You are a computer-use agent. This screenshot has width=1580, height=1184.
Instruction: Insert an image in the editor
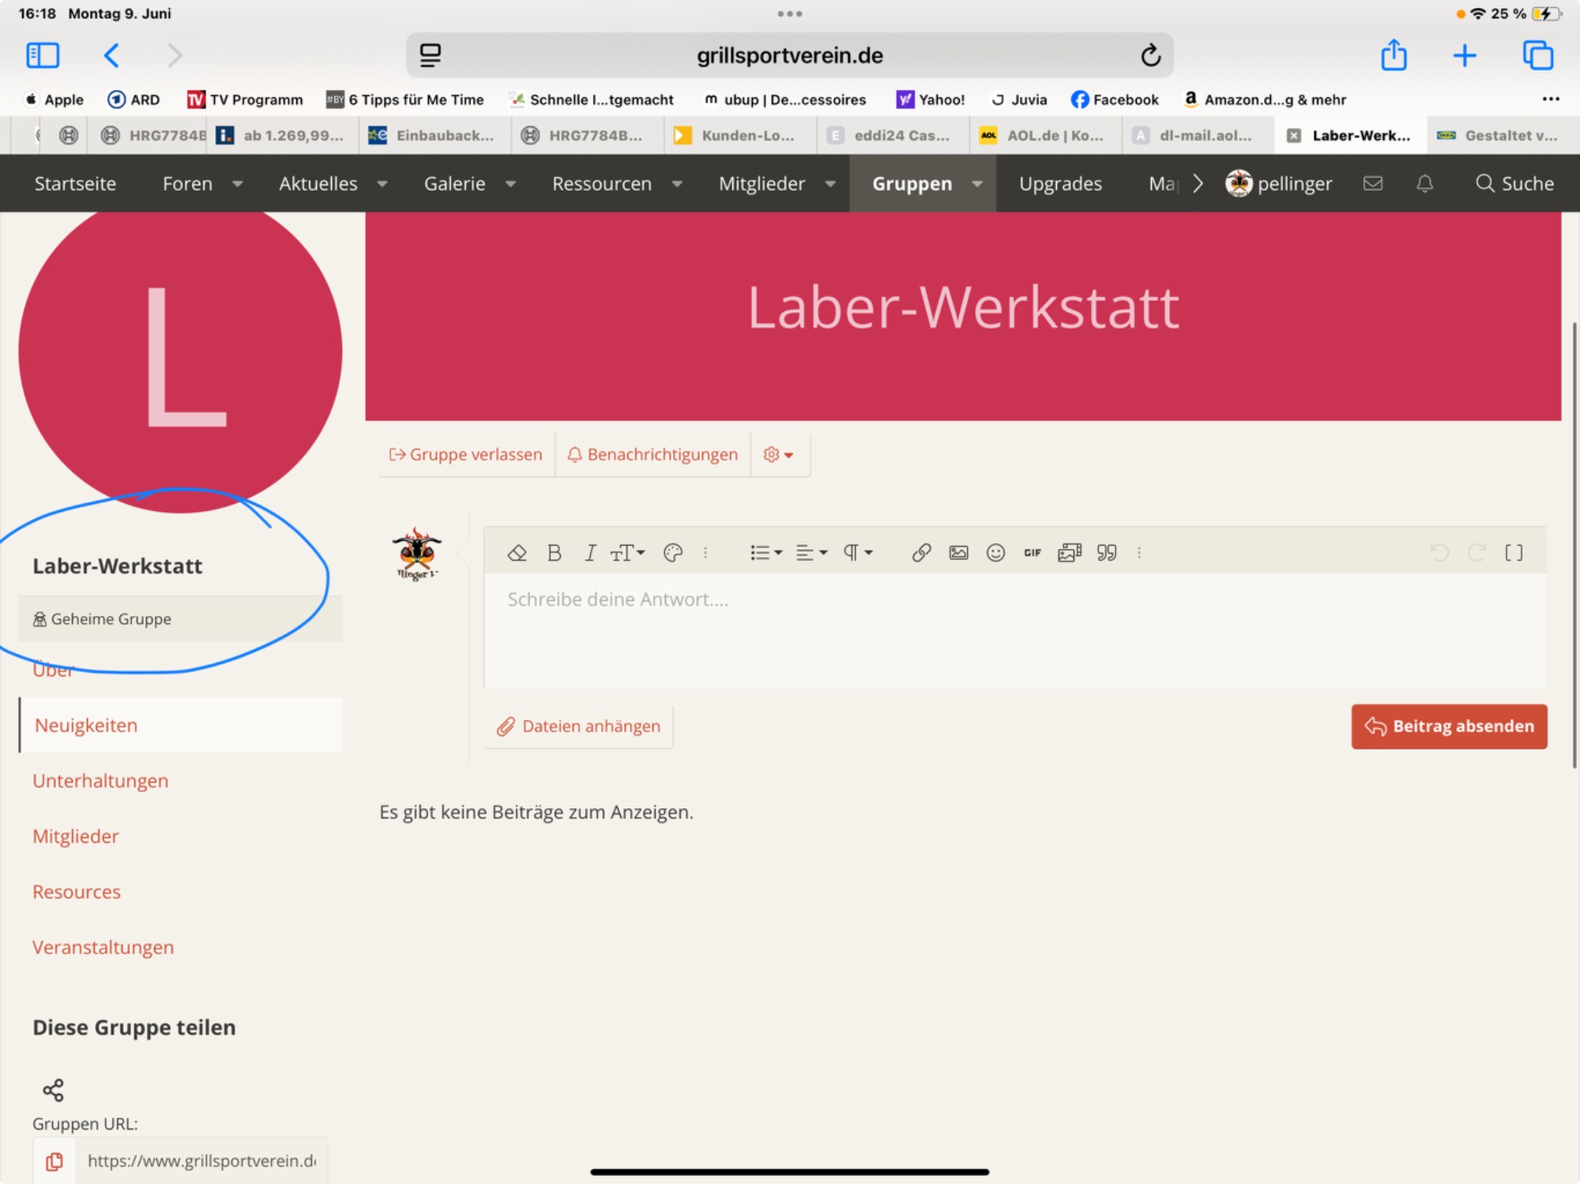pos(958,553)
